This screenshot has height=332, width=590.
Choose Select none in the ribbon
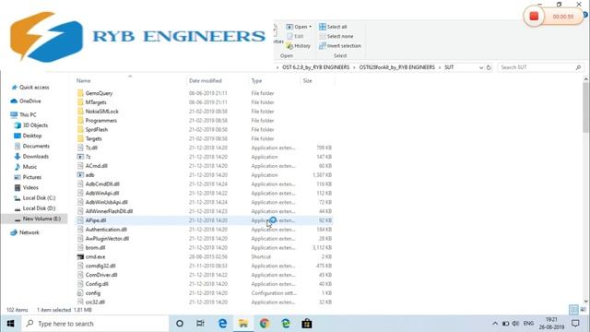(x=336, y=36)
